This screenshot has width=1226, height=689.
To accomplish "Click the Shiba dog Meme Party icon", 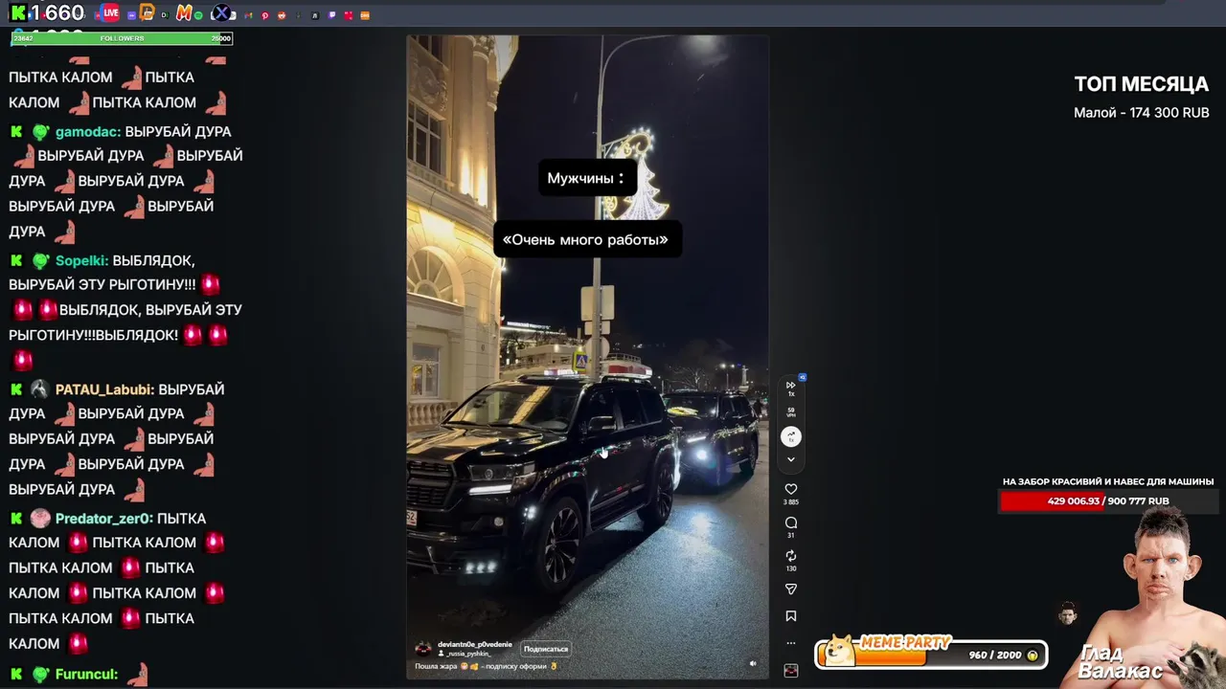I will [839, 651].
